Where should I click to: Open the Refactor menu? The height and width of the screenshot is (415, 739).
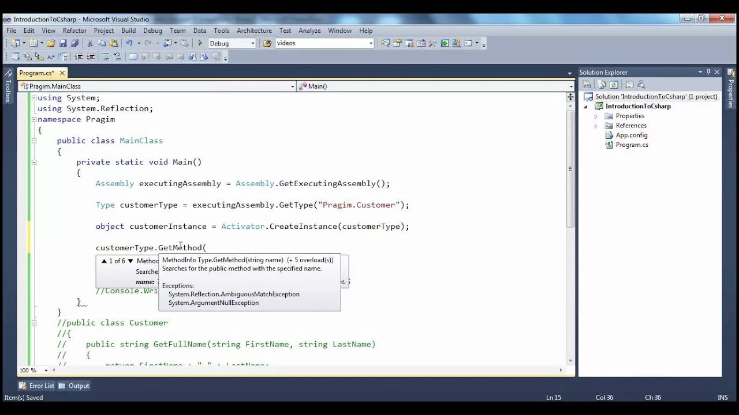point(74,31)
